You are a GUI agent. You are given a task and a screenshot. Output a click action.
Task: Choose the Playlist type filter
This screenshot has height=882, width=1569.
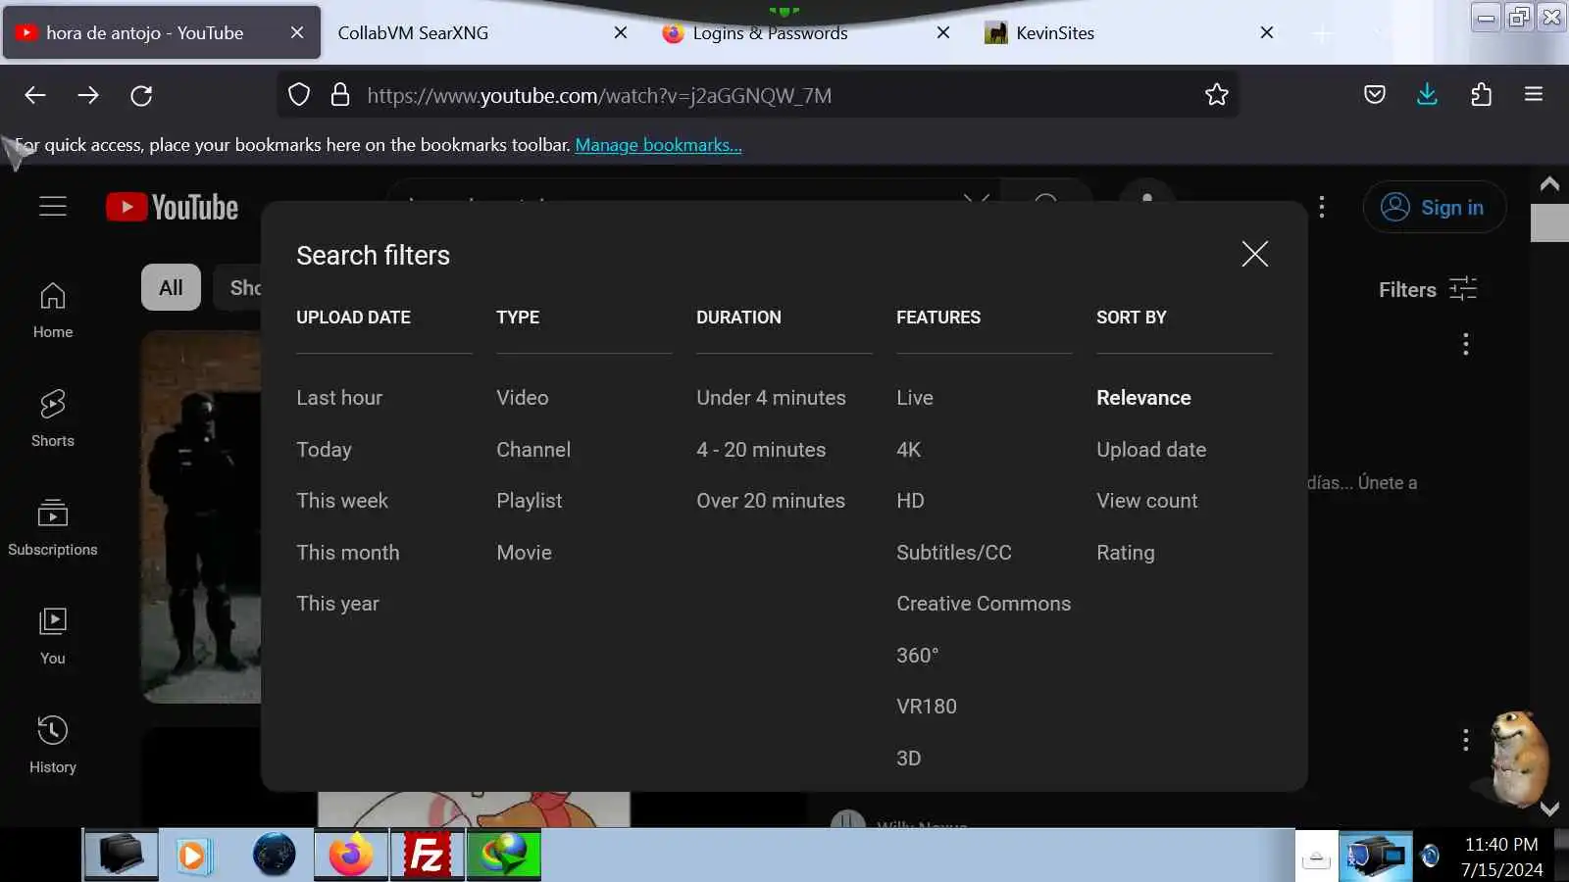point(530,501)
